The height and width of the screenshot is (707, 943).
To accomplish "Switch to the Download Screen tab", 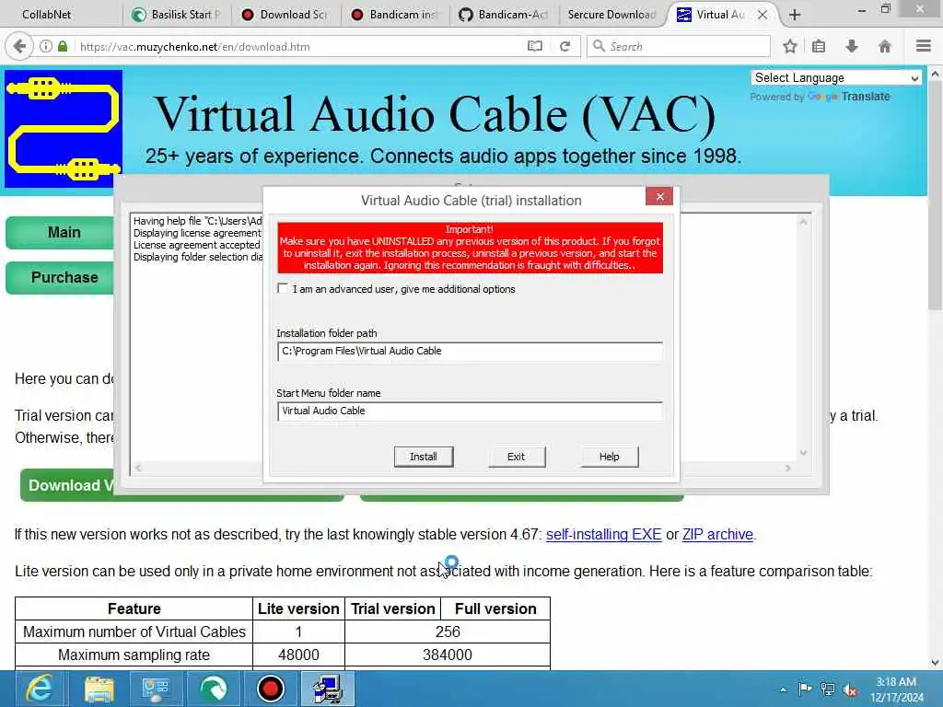I will 285,15.
